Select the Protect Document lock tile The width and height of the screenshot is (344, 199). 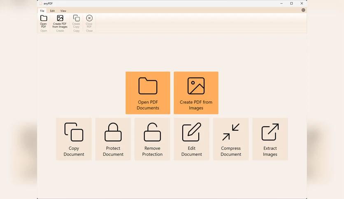point(113,139)
